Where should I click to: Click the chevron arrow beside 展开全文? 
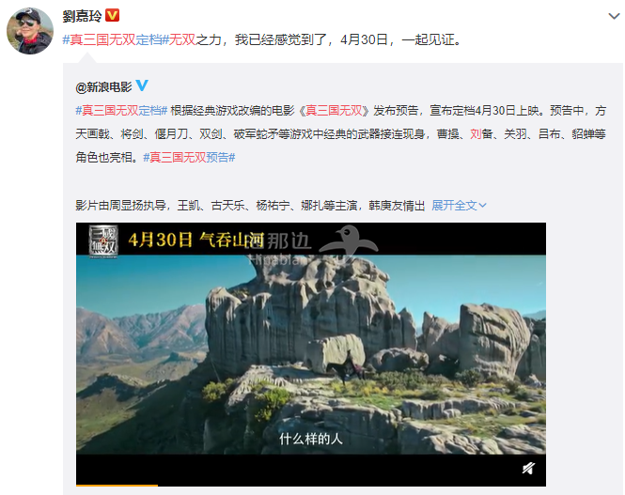pyautogui.click(x=482, y=206)
